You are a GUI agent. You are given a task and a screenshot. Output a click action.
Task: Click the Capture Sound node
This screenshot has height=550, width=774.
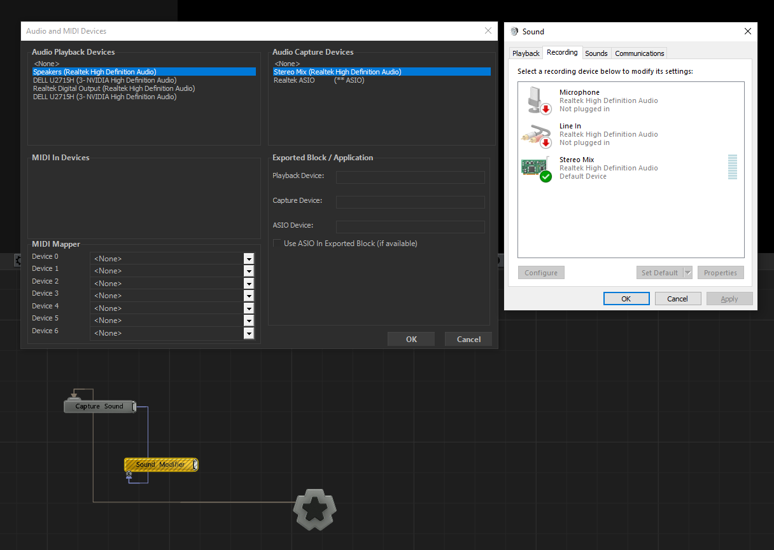100,406
